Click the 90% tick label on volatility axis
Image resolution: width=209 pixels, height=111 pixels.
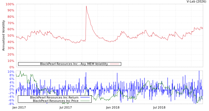click(x=11, y=11)
